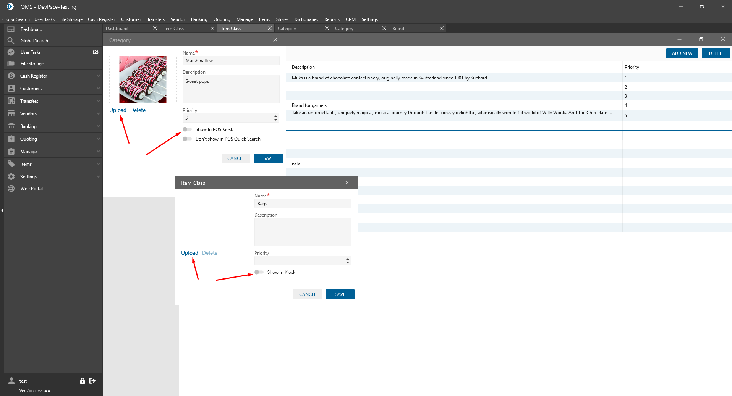This screenshot has height=396, width=732.
Task: Click the logout icon at sidebar bottom
Action: pos(92,381)
